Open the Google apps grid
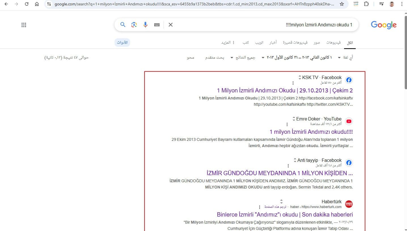The height and width of the screenshot is (231, 407). click(24, 25)
